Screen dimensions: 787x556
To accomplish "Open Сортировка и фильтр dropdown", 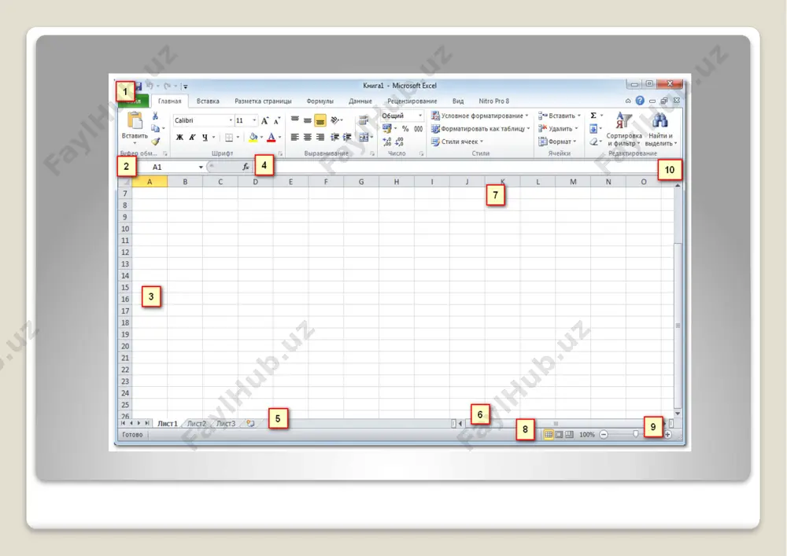I will click(x=624, y=131).
